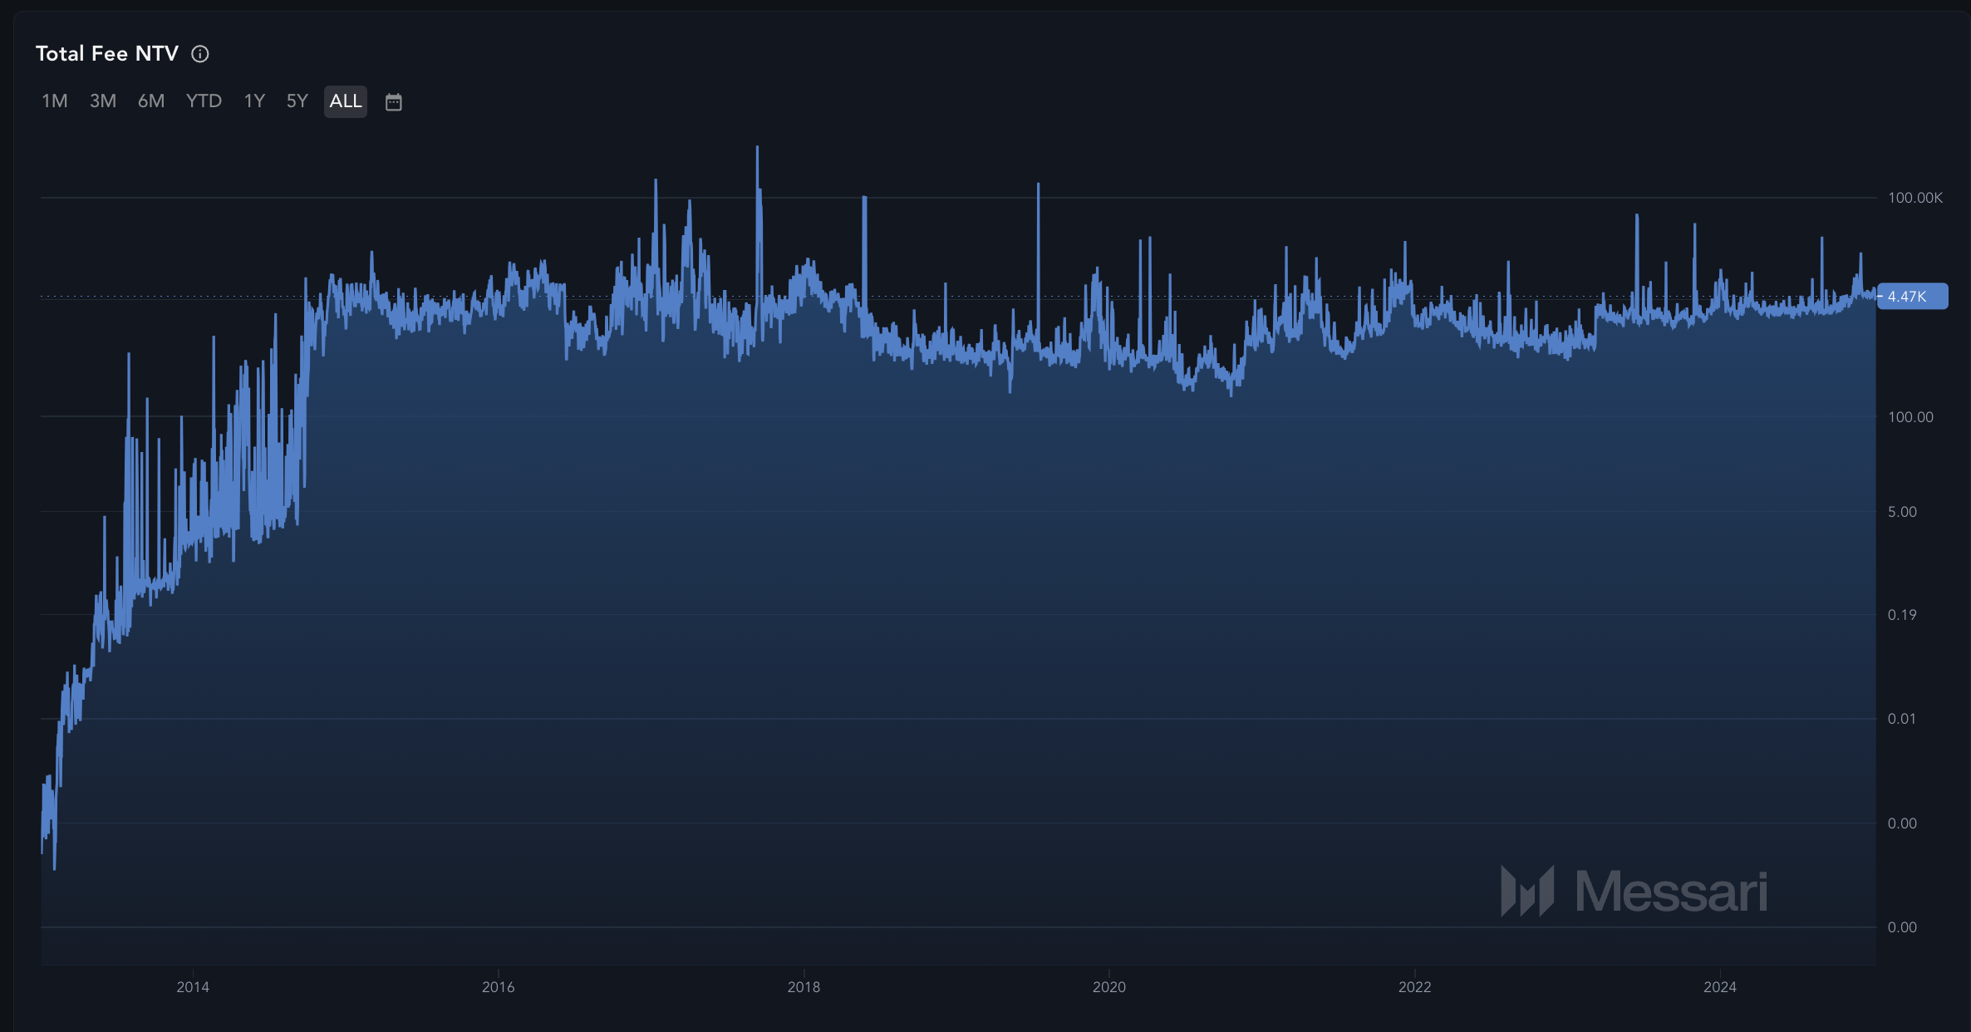This screenshot has width=1971, height=1032.
Task: Click the 100.00 y-axis label
Action: [x=1910, y=417]
